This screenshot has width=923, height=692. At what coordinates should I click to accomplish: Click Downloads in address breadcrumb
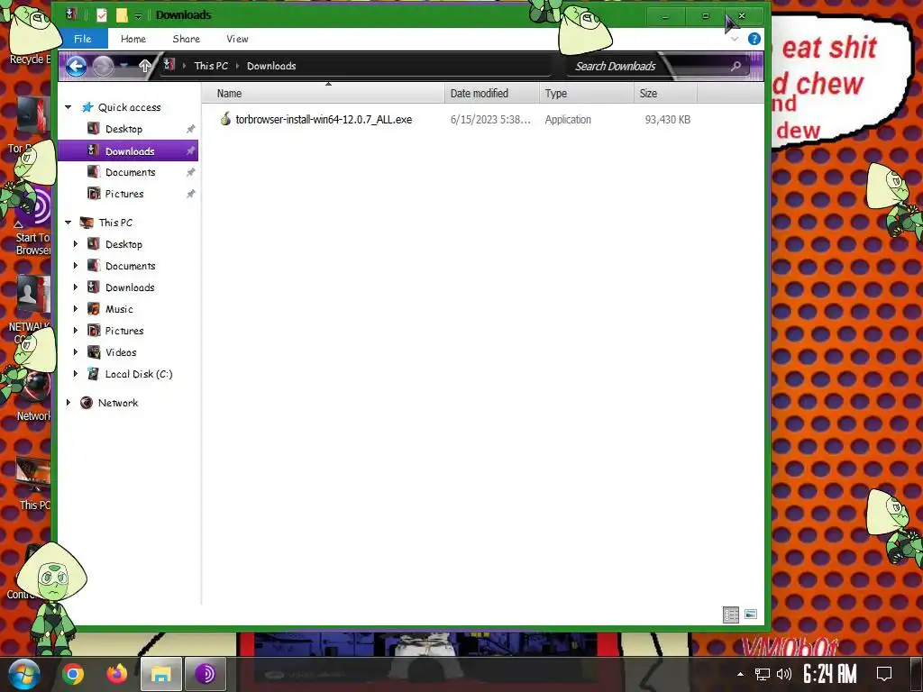271,66
